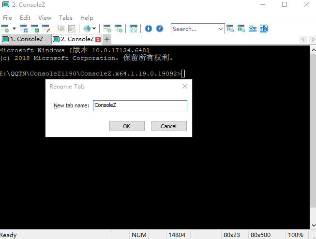Add a new tab with plus button
The width and height of the screenshot is (316, 239).
[107, 39]
